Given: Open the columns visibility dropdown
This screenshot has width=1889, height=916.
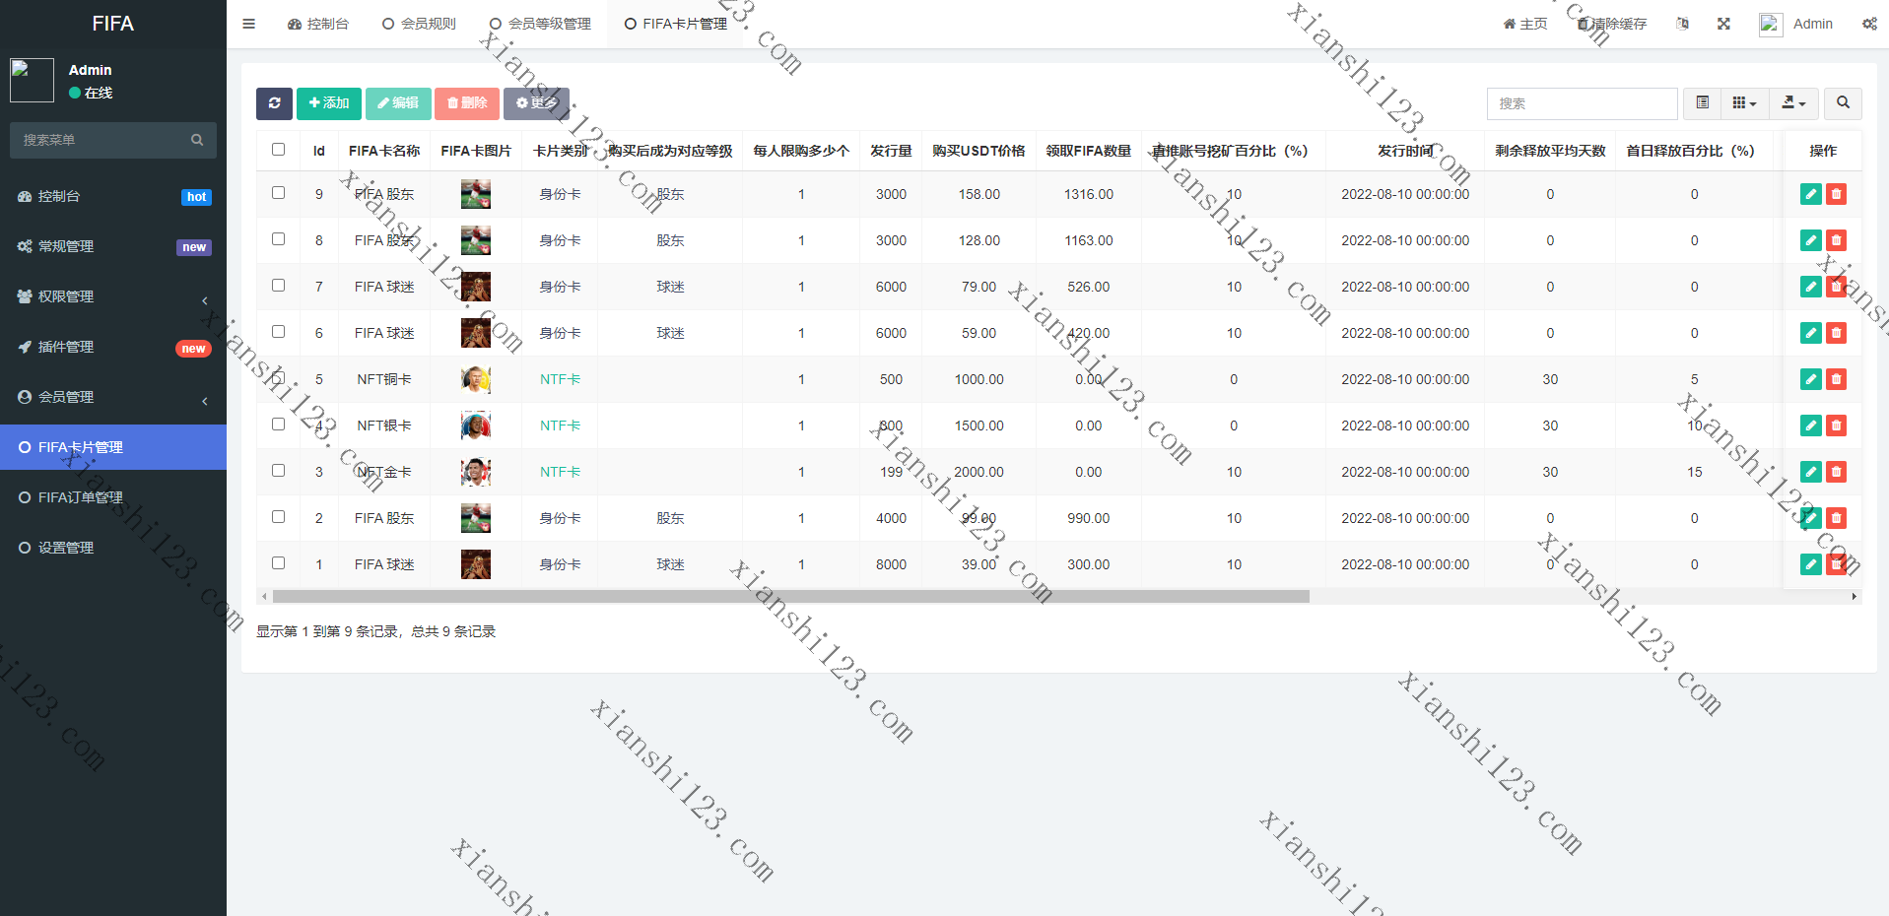Looking at the screenshot, I should click(x=1745, y=103).
